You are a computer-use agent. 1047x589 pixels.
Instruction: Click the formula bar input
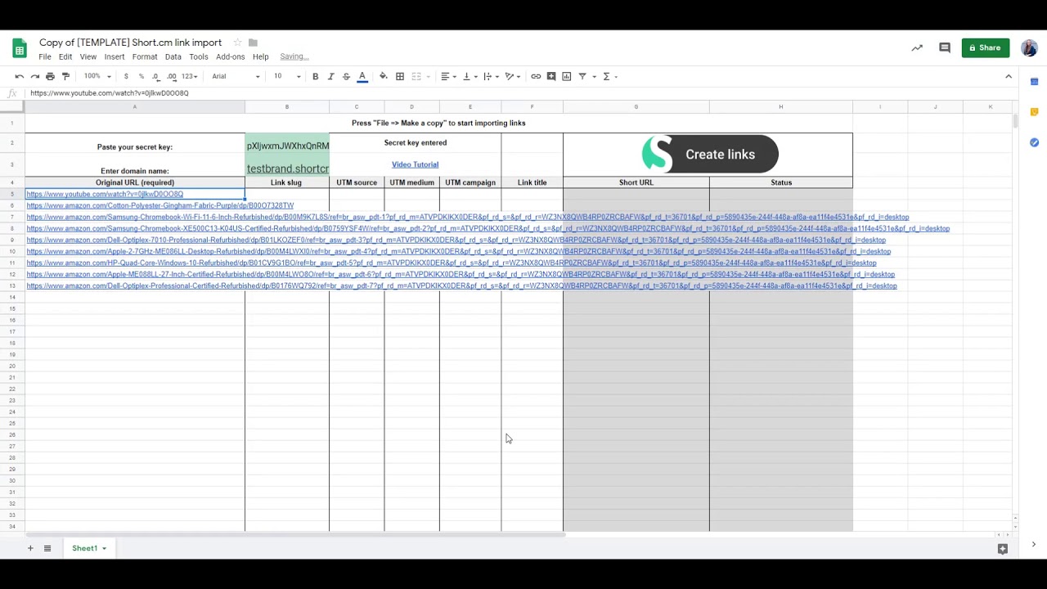click(x=519, y=93)
